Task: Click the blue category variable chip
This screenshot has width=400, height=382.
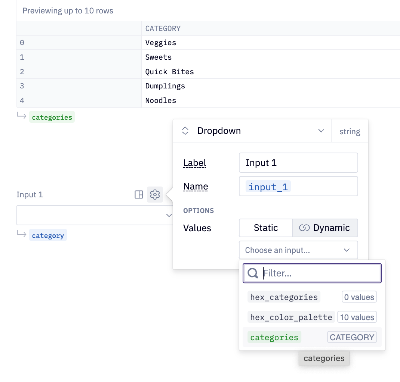Action: [48, 235]
